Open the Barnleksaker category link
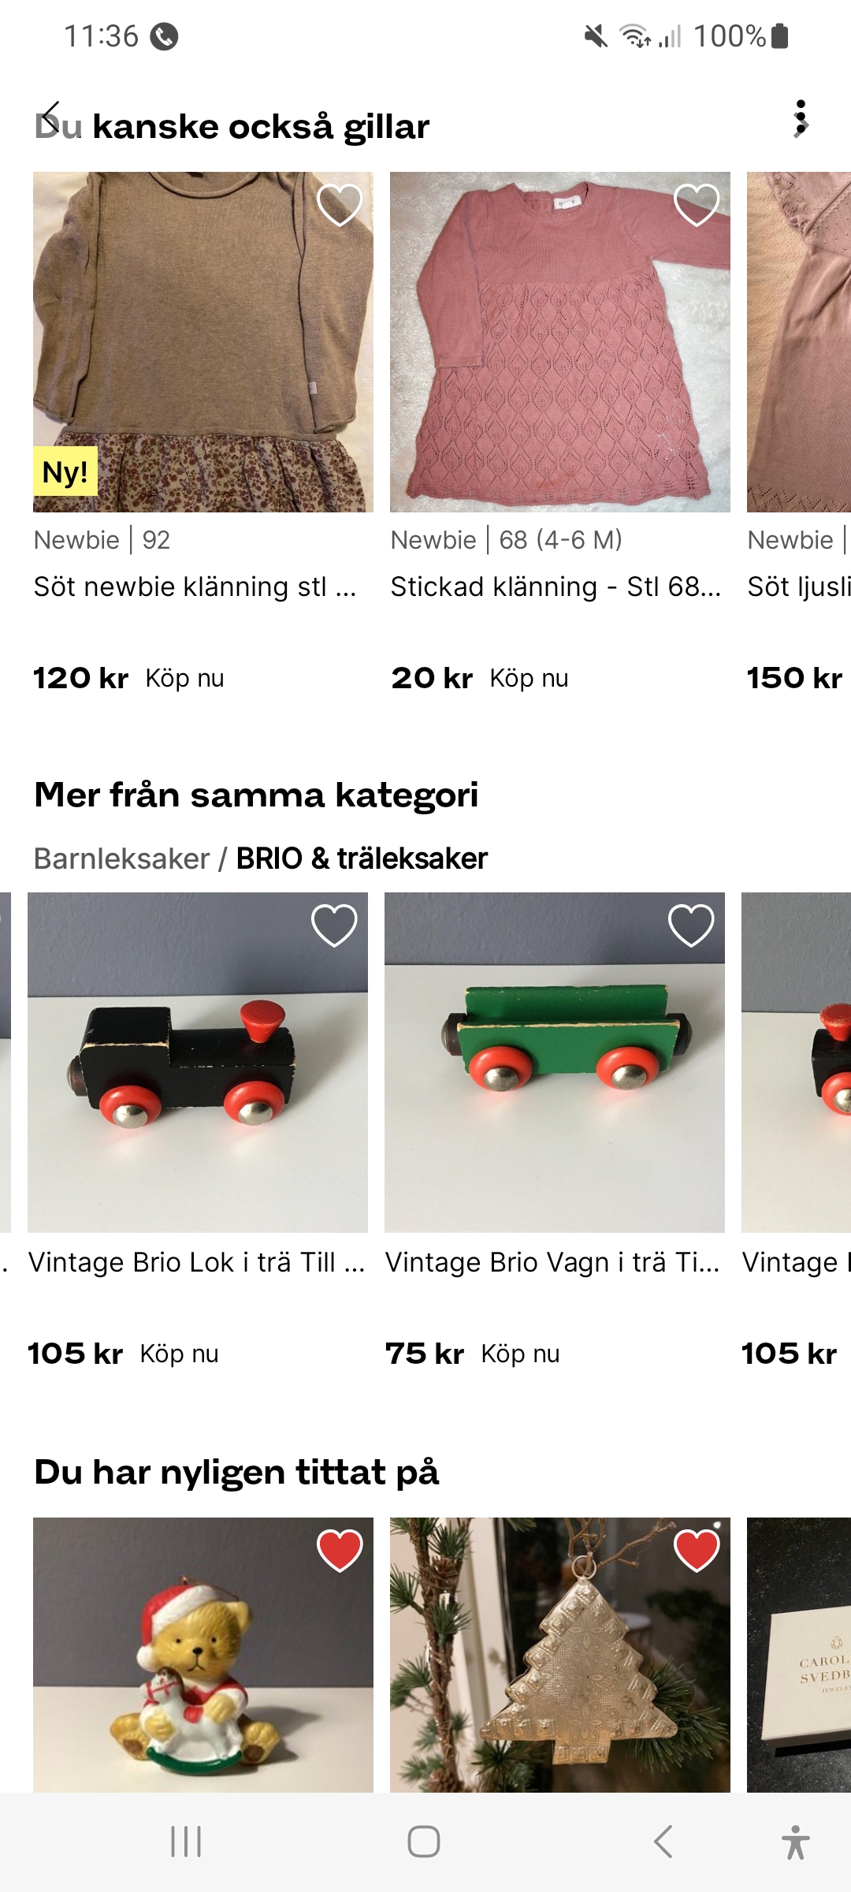Image resolution: width=851 pixels, height=1892 pixels. point(121,858)
